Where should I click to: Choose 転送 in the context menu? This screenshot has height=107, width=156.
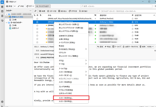71,46
